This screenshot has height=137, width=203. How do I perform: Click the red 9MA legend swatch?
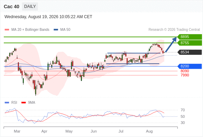pos(23,103)
